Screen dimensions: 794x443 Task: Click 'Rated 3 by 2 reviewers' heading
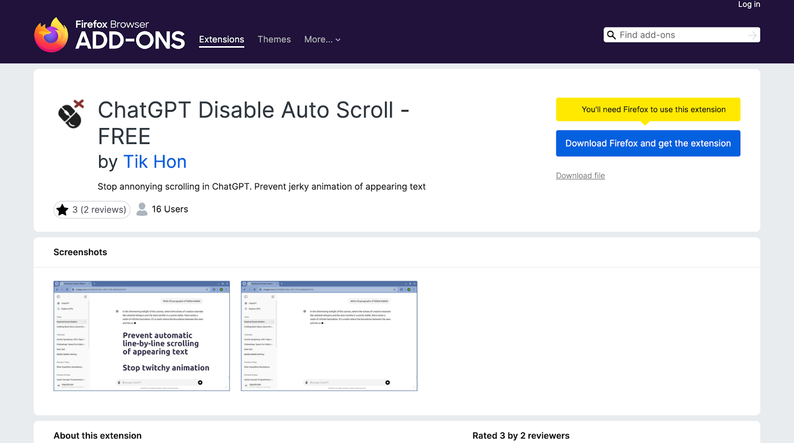pos(521,436)
